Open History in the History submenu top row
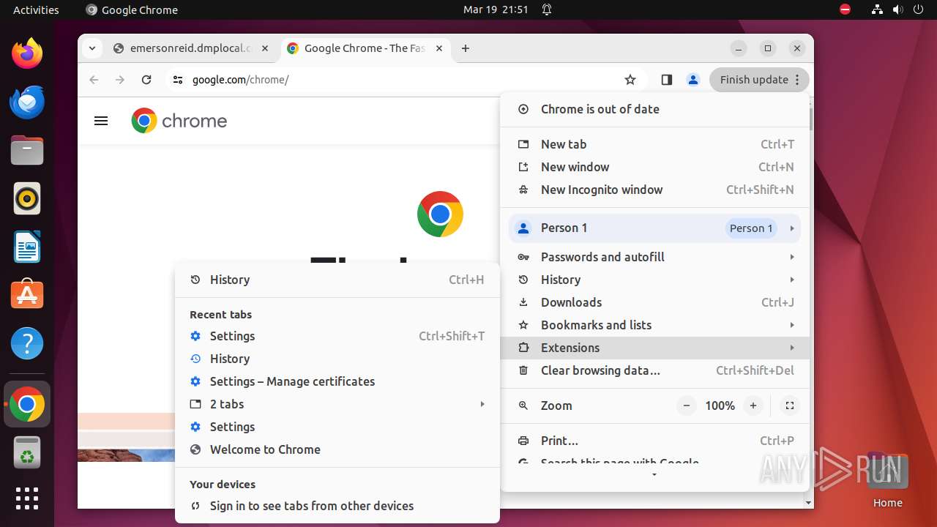Image resolution: width=937 pixels, height=527 pixels. pos(337,280)
